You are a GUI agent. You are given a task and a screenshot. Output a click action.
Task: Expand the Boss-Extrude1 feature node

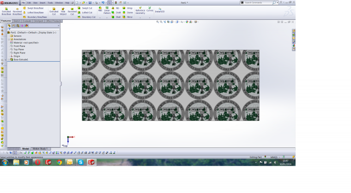(x=9, y=59)
